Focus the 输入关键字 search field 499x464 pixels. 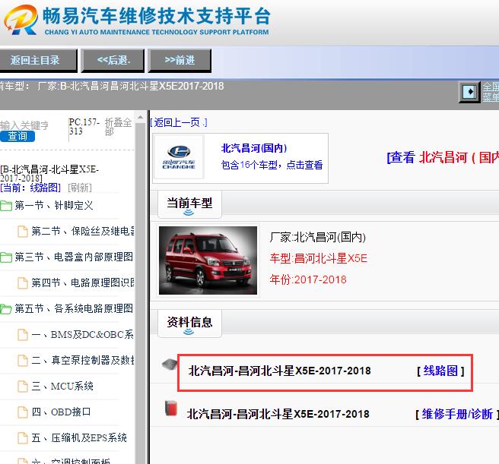(x=25, y=125)
